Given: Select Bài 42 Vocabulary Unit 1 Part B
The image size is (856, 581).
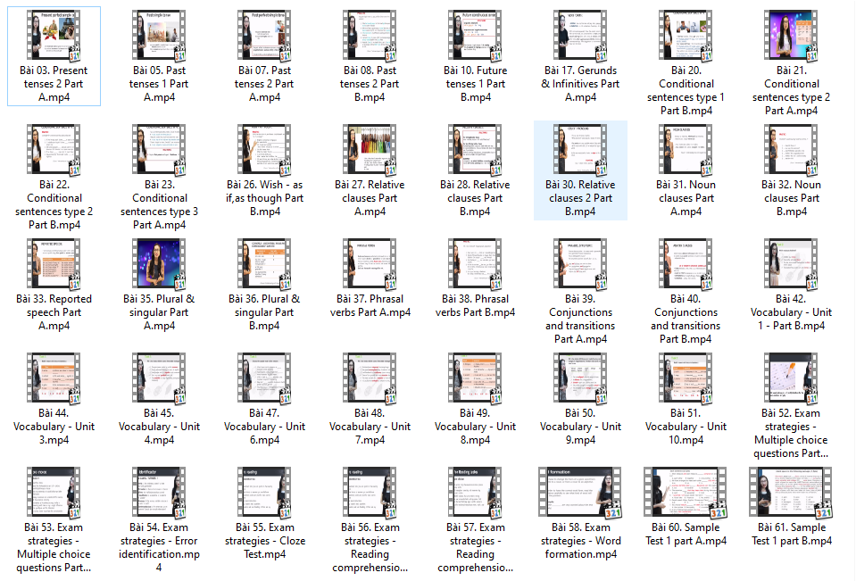Looking at the screenshot, I should pos(791,264).
